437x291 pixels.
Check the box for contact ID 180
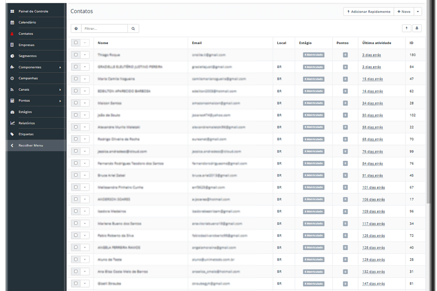(76, 55)
